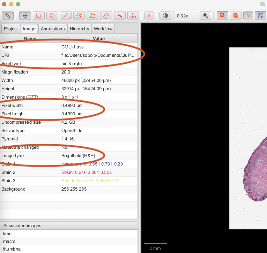
Task: Select the Eosin stain vector value
Action: click(87, 172)
